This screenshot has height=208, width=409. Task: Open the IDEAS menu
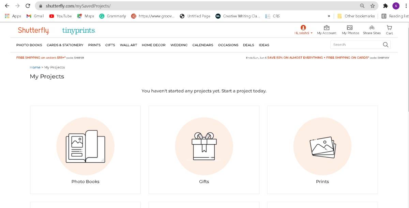(264, 45)
